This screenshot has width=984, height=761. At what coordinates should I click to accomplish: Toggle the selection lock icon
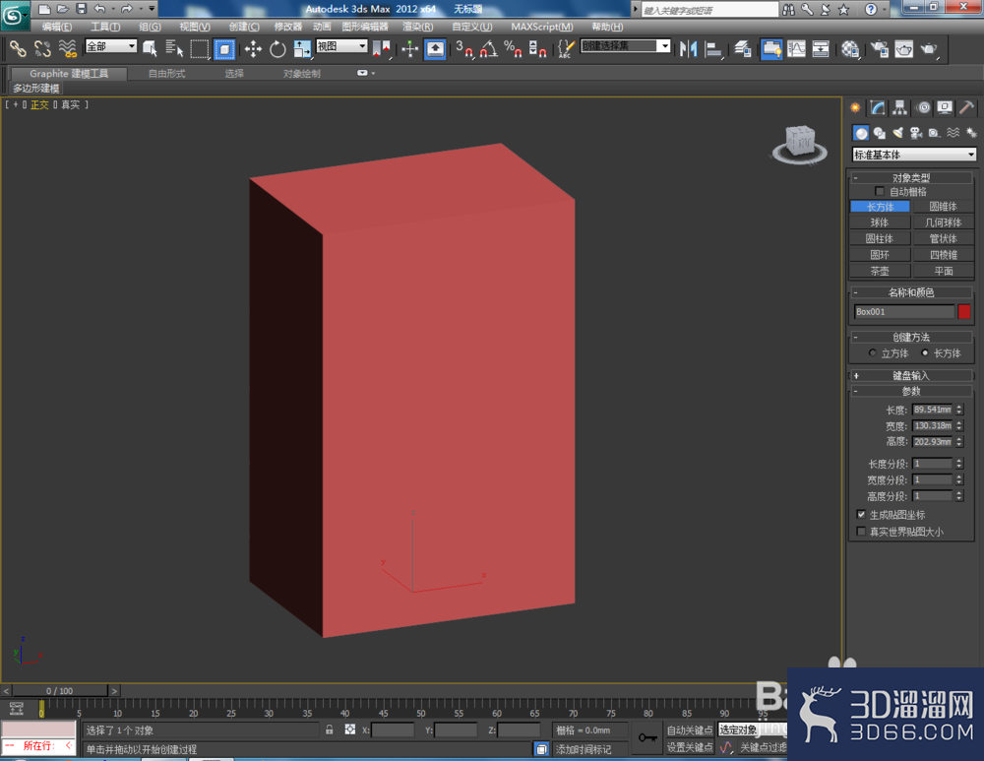(329, 729)
